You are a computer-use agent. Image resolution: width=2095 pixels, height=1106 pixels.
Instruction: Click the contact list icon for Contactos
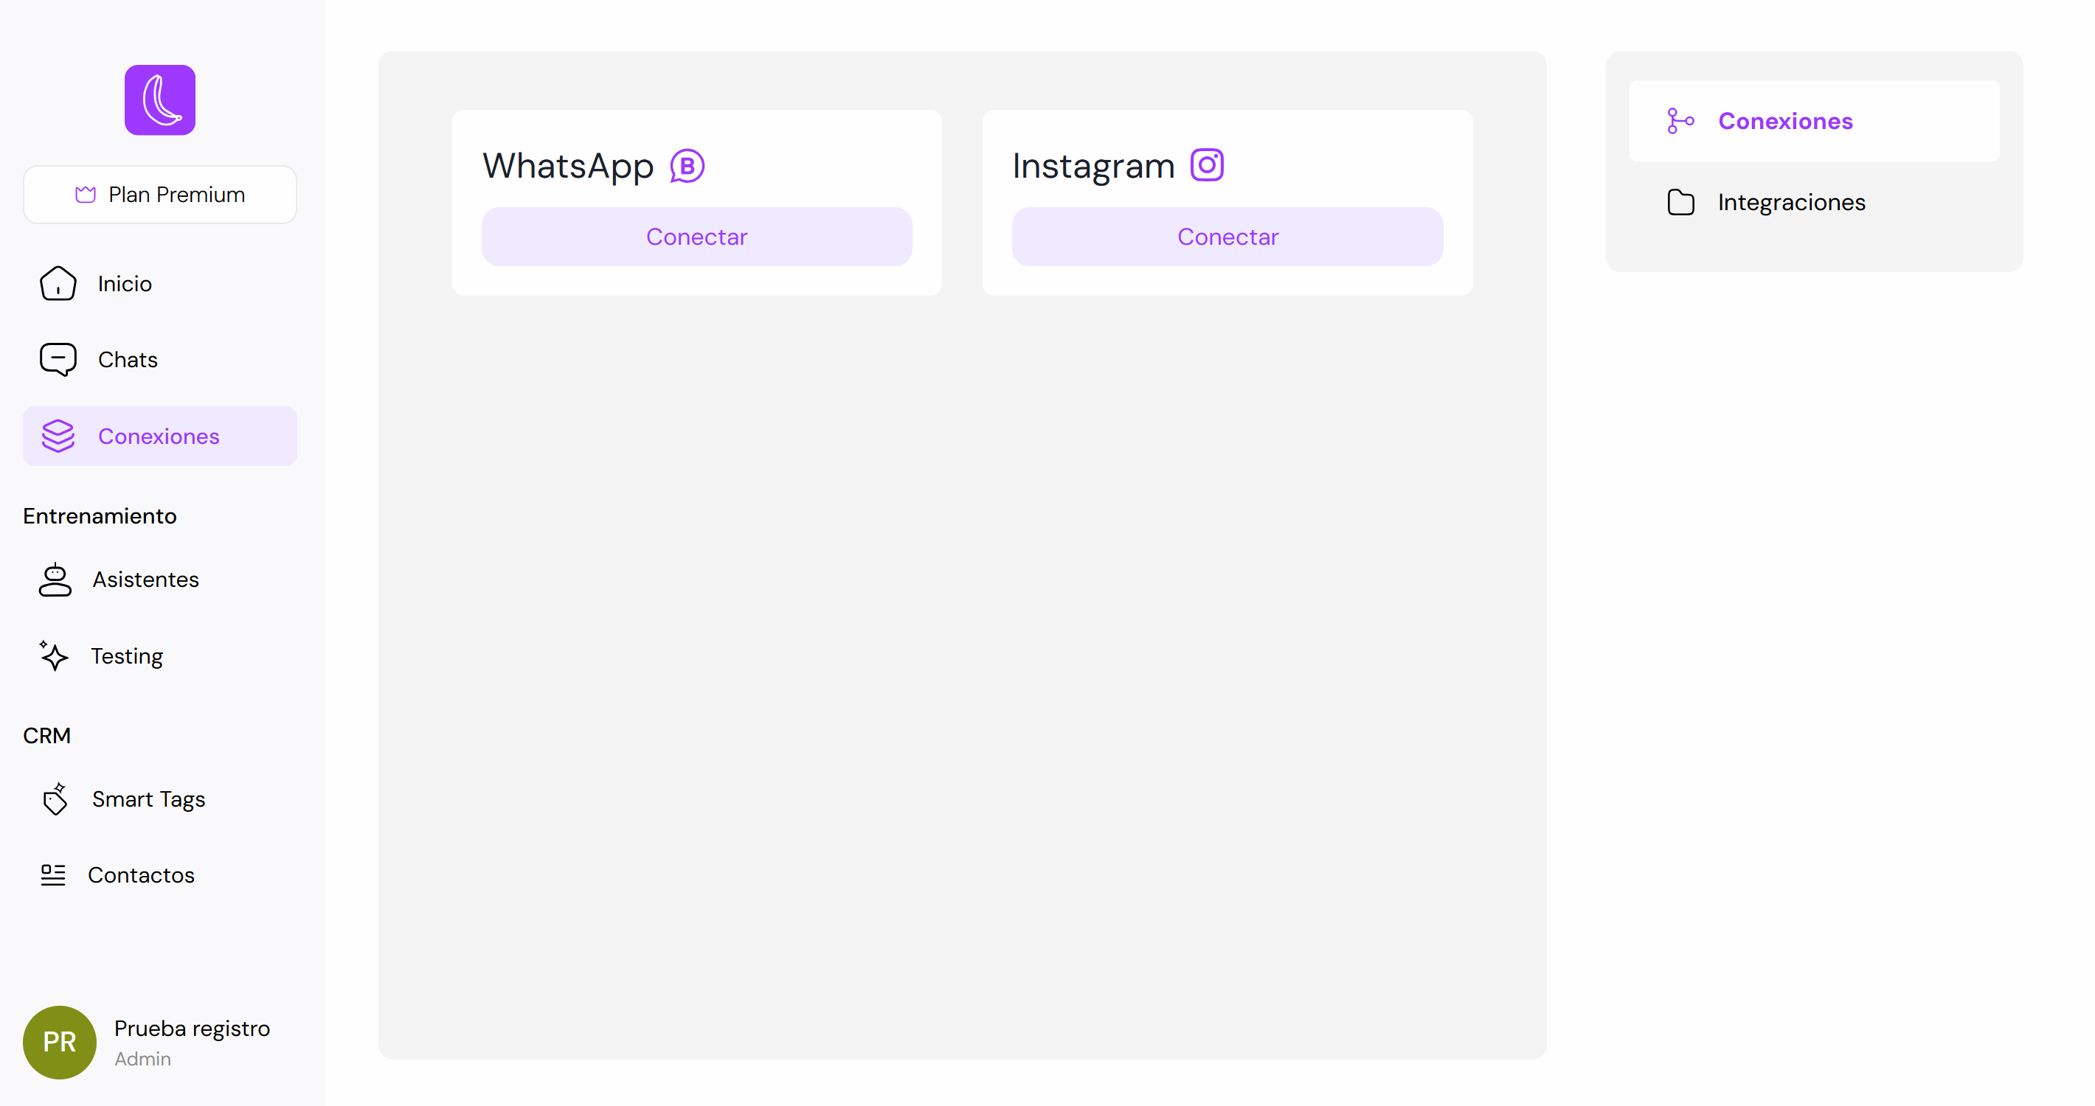click(x=53, y=875)
